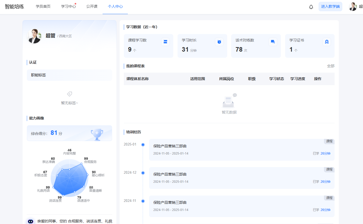Select the 个人中心 tab
This screenshot has height=224, width=363.
coord(115,7)
